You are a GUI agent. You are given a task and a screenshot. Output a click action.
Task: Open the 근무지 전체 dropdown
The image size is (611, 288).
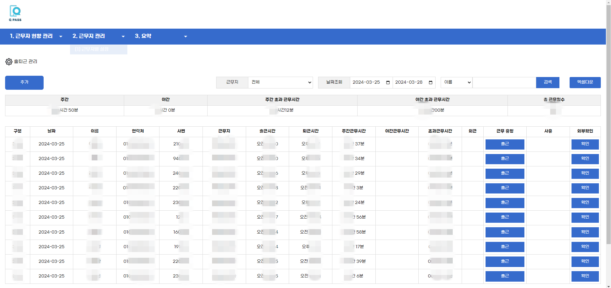281,82
